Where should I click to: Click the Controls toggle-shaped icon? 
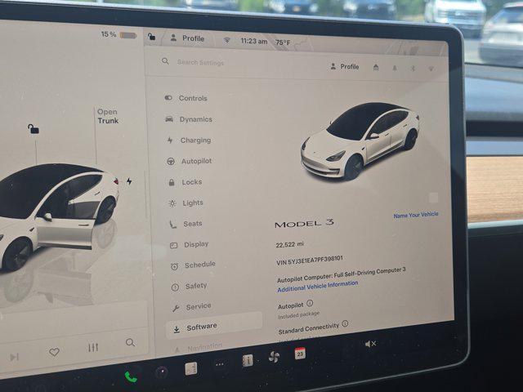point(168,98)
